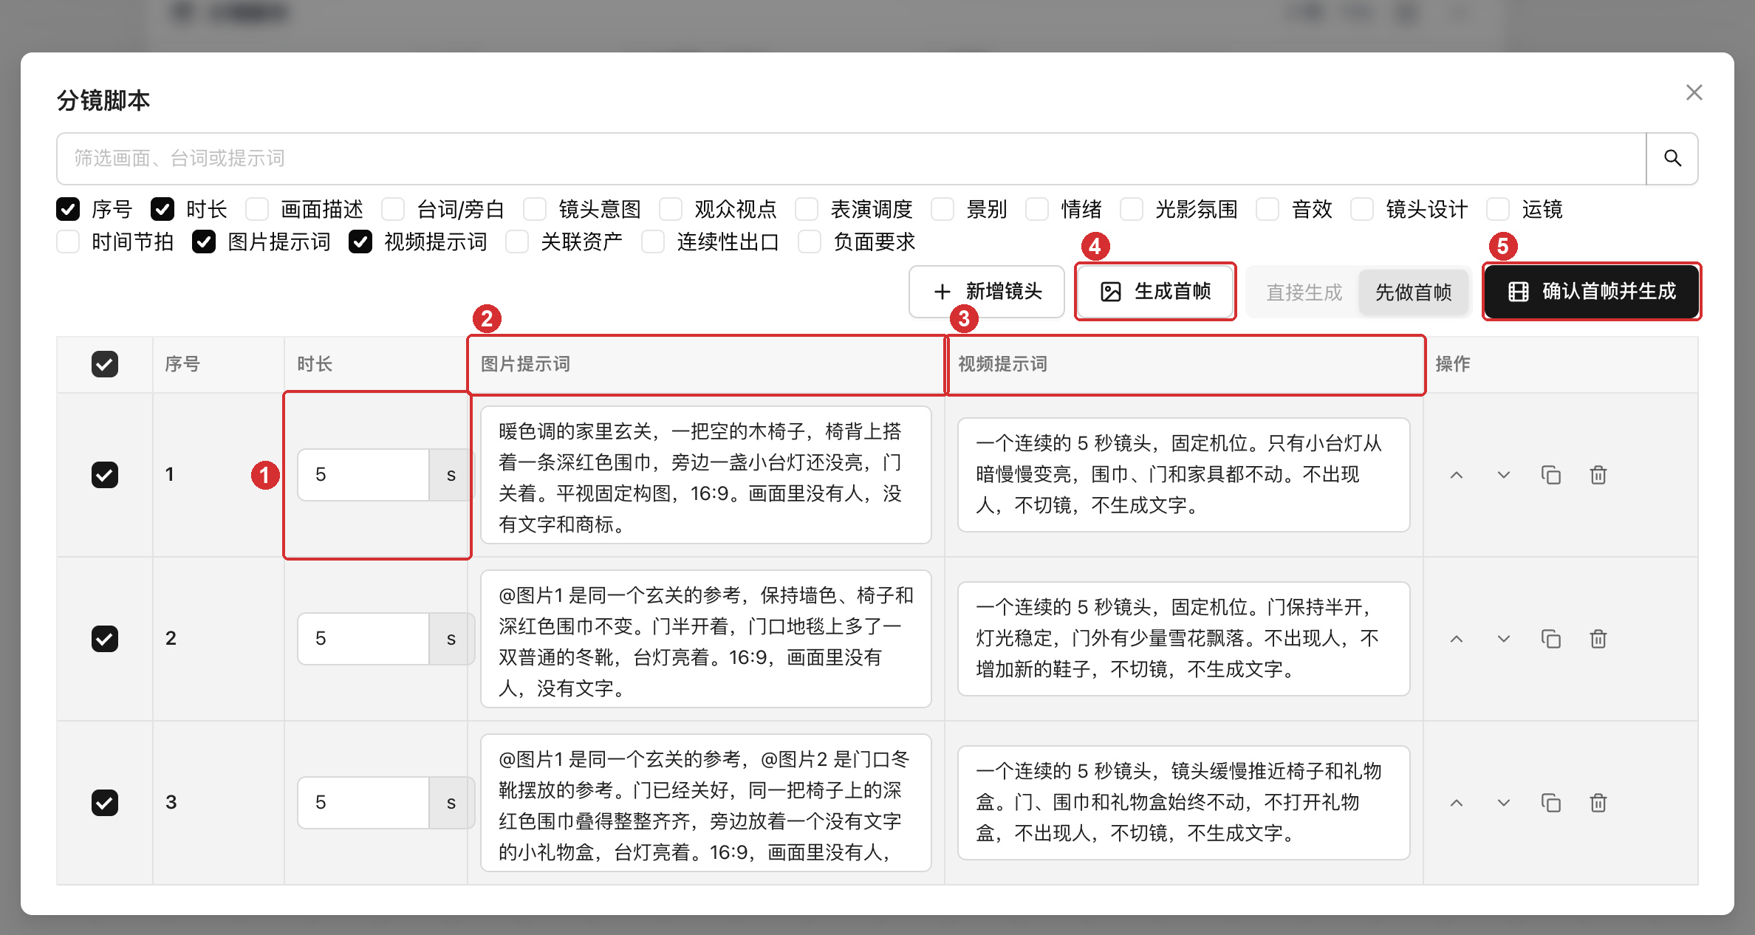Click the search magnifier icon

1672,158
